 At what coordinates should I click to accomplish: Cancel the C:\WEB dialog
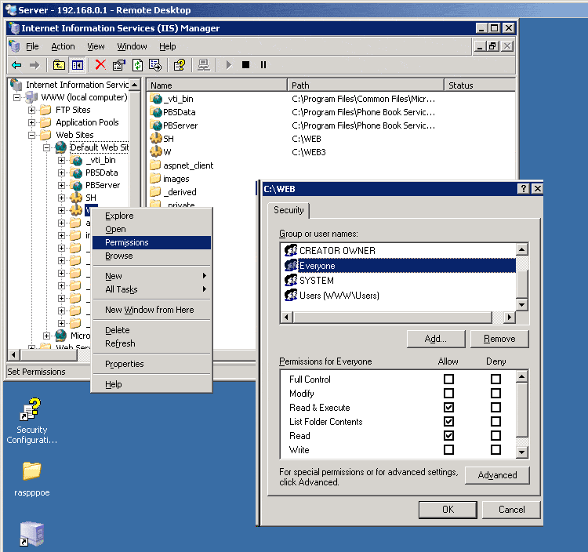pos(511,510)
